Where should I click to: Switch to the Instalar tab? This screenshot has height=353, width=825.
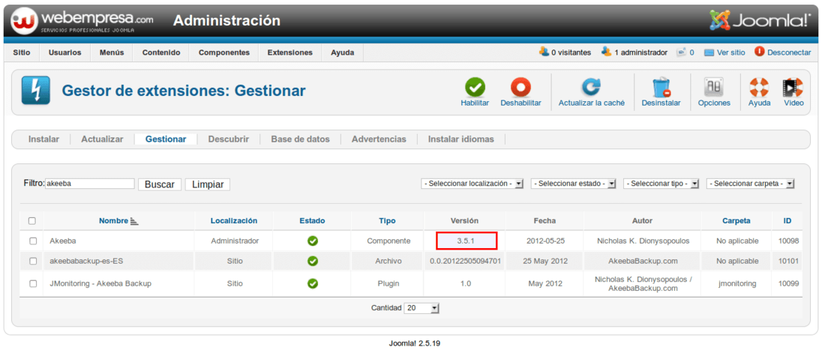pos(43,139)
